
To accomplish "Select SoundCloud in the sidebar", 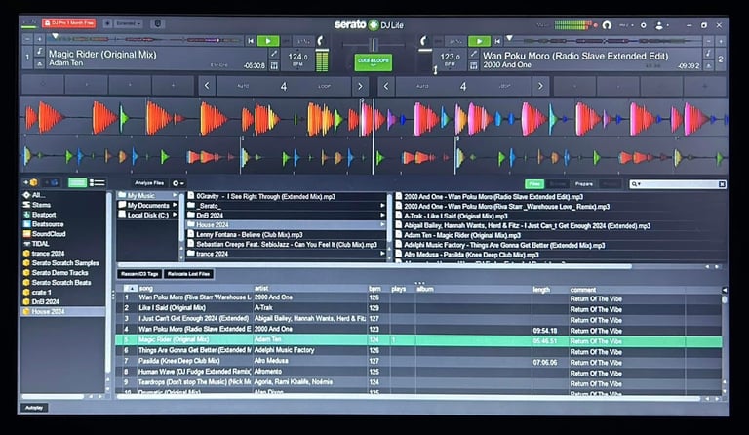I will tap(49, 234).
